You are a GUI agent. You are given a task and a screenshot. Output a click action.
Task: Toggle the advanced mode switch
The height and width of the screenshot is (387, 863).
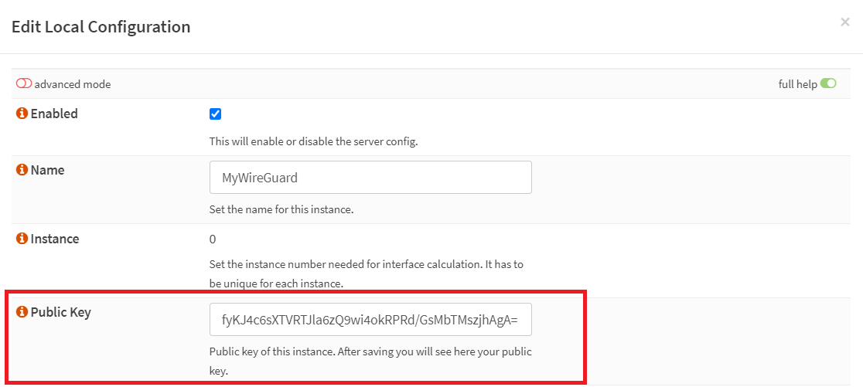23,84
